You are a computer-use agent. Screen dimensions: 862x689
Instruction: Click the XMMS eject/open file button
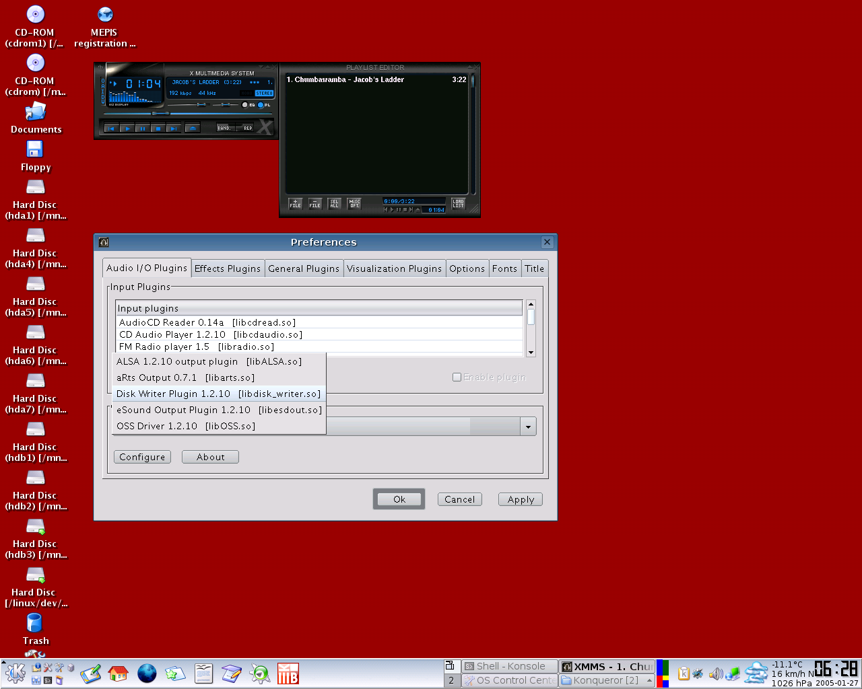click(193, 127)
